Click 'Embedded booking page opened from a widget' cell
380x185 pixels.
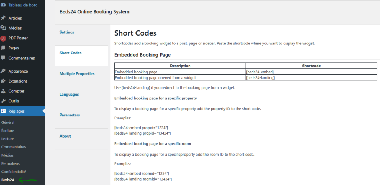[180, 77]
